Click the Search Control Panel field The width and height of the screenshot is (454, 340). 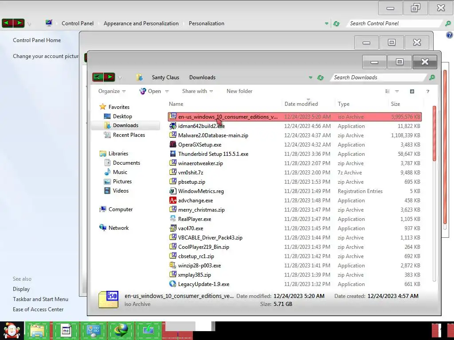pos(395,24)
